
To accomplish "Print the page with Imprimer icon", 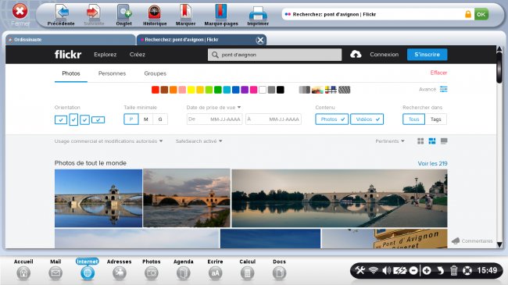I will click(x=258, y=13).
